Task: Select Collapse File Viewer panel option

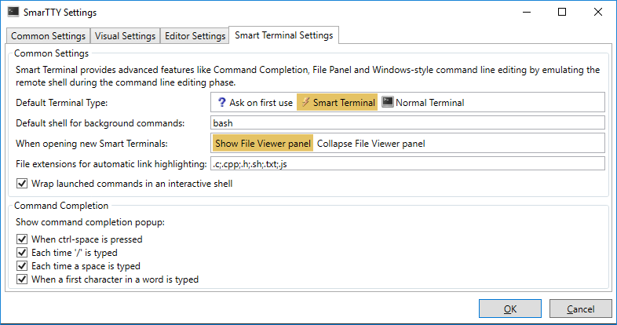Action: point(371,143)
